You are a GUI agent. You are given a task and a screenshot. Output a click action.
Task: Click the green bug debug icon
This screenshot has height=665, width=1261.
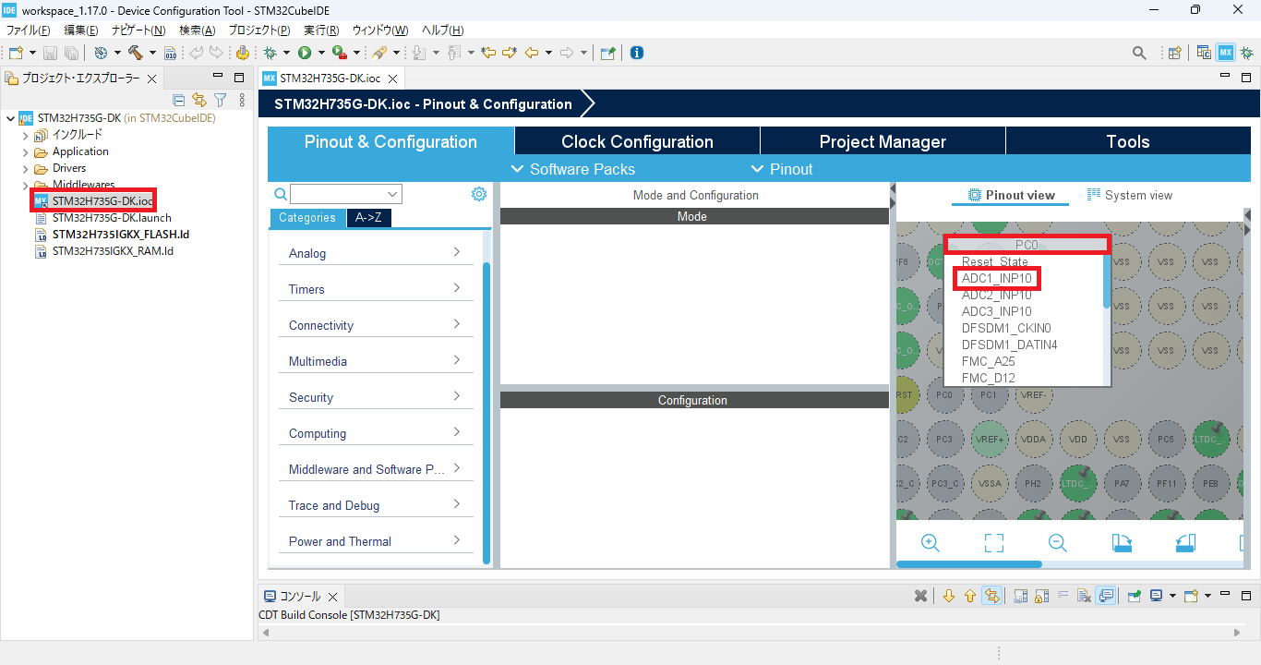pyautogui.click(x=270, y=53)
